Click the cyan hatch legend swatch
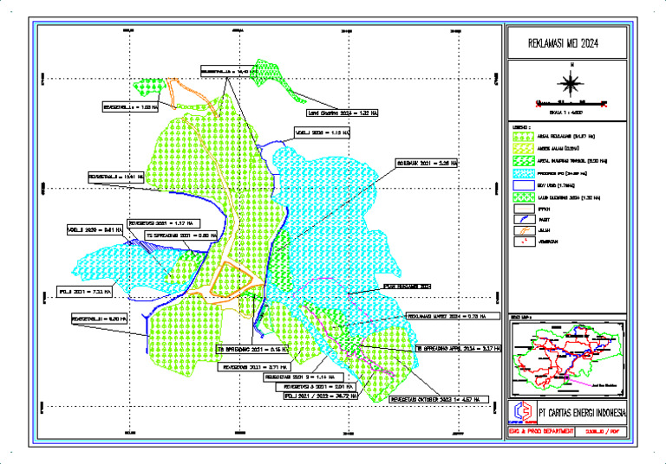Image resolution: width=666 pixels, height=464 pixels. (524, 173)
